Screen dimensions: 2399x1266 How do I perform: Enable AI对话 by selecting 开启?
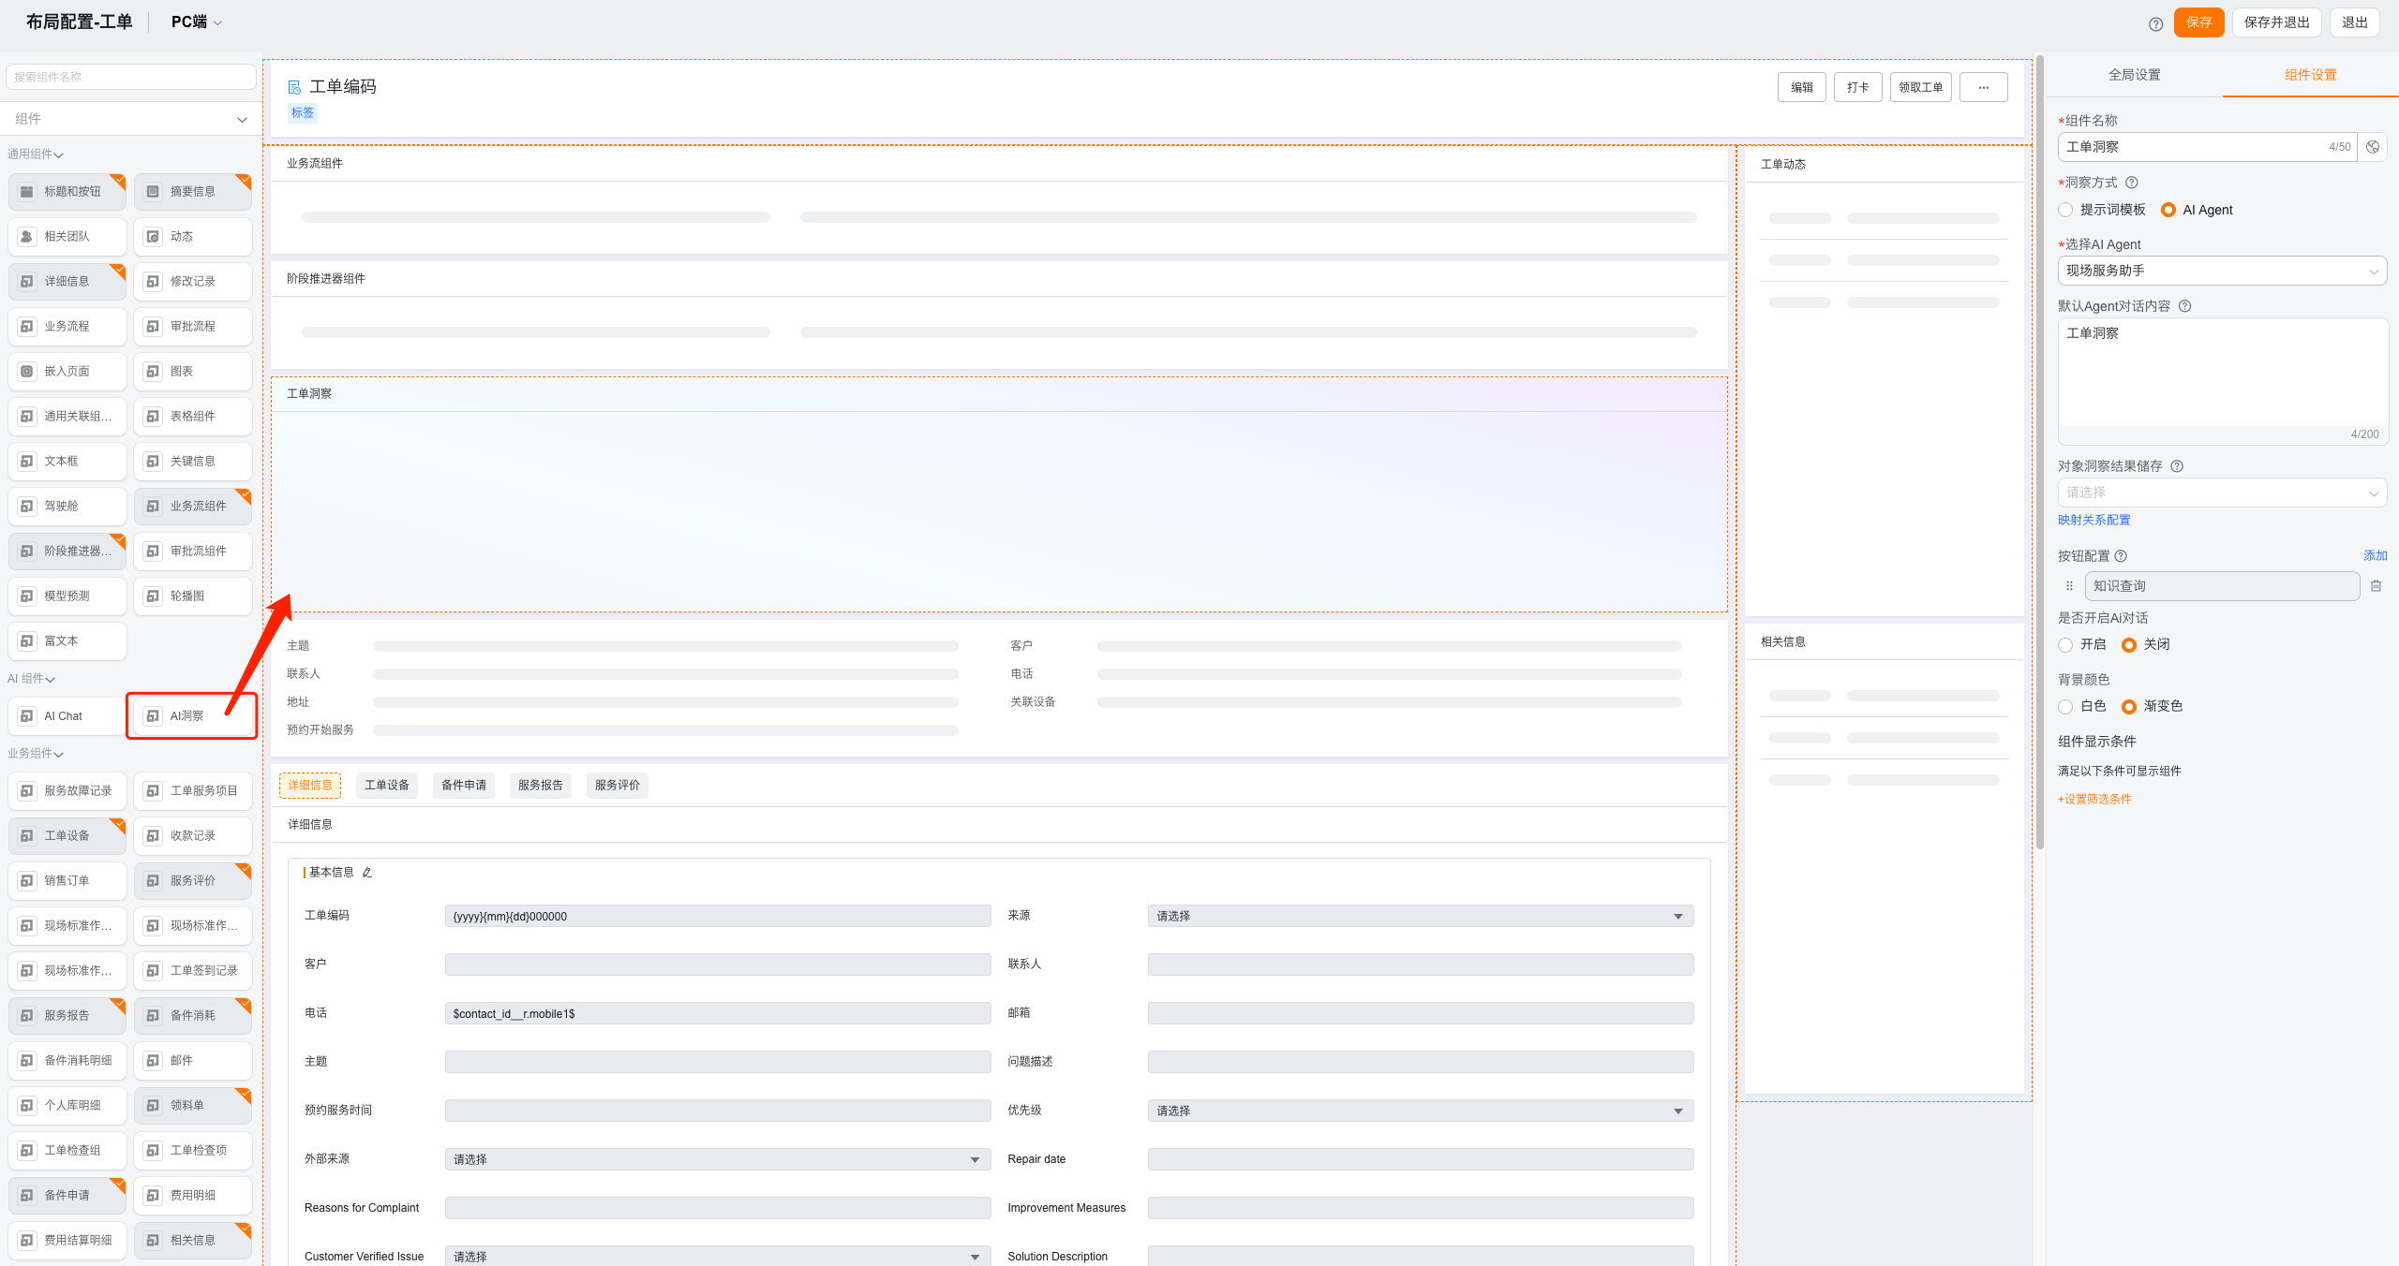click(2065, 645)
